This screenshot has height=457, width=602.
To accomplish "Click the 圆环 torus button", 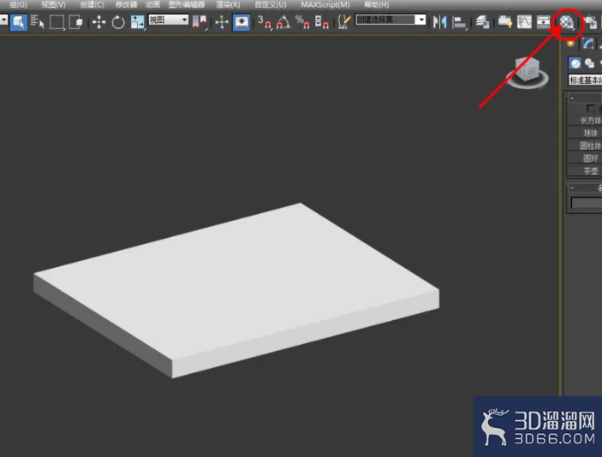I will 585,158.
